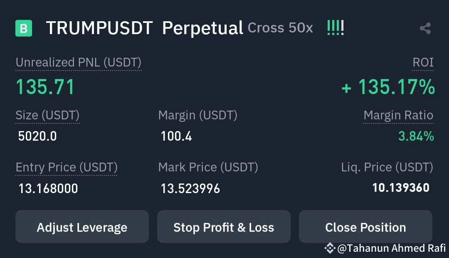This screenshot has height=258, width=449.
Task: Tap the Size (USDT) label
Action: tap(47, 115)
